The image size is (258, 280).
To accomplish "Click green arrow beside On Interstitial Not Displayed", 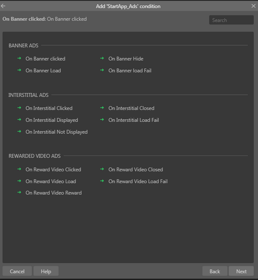I will point(19,132).
